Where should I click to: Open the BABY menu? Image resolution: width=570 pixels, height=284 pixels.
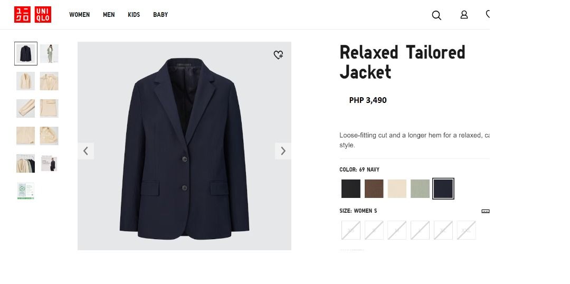[x=160, y=15]
